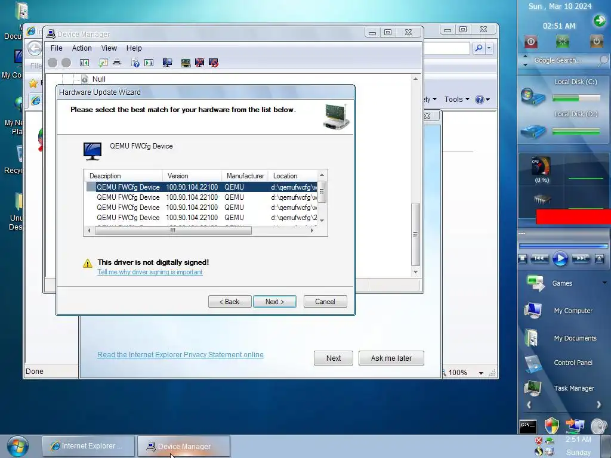Screen dimensions: 611x458
Task: Click the Ask me later button
Action: click(x=391, y=358)
